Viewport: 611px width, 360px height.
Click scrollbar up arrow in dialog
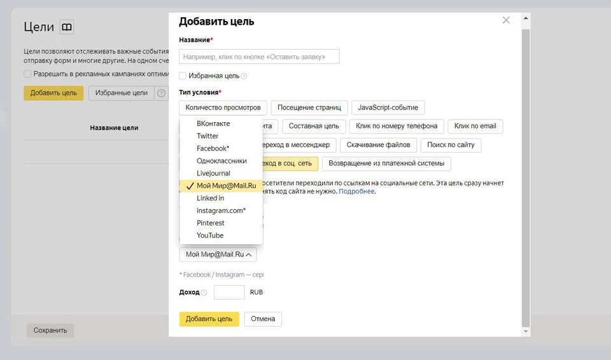pyautogui.click(x=526, y=18)
